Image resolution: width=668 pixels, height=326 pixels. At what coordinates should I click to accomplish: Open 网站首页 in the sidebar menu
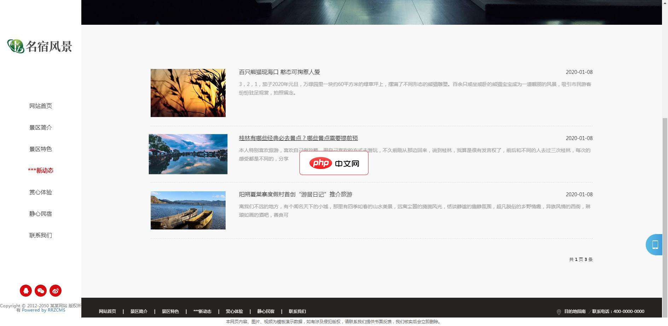41,106
